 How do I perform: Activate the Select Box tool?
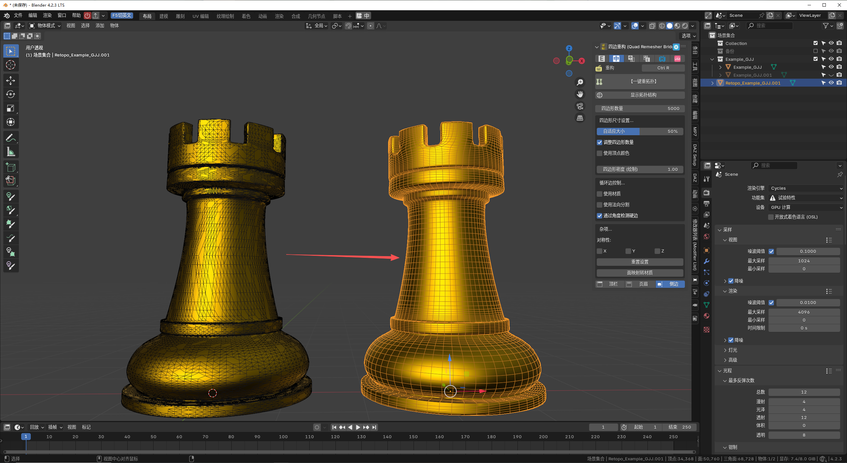coord(11,51)
